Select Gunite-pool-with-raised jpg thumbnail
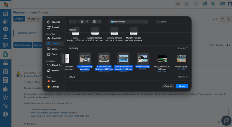232x127 pixels. point(123,59)
